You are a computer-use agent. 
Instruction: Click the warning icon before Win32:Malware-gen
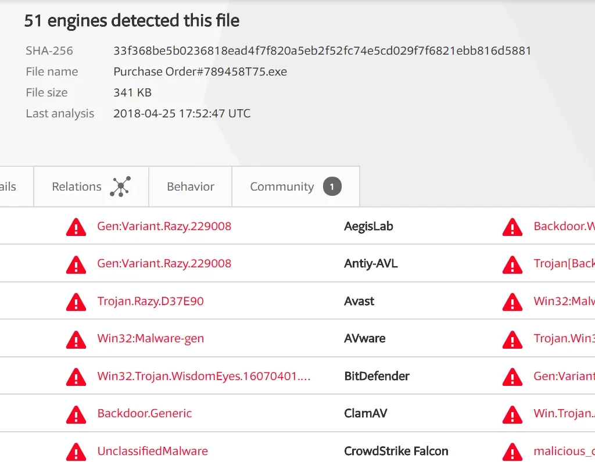click(76, 339)
